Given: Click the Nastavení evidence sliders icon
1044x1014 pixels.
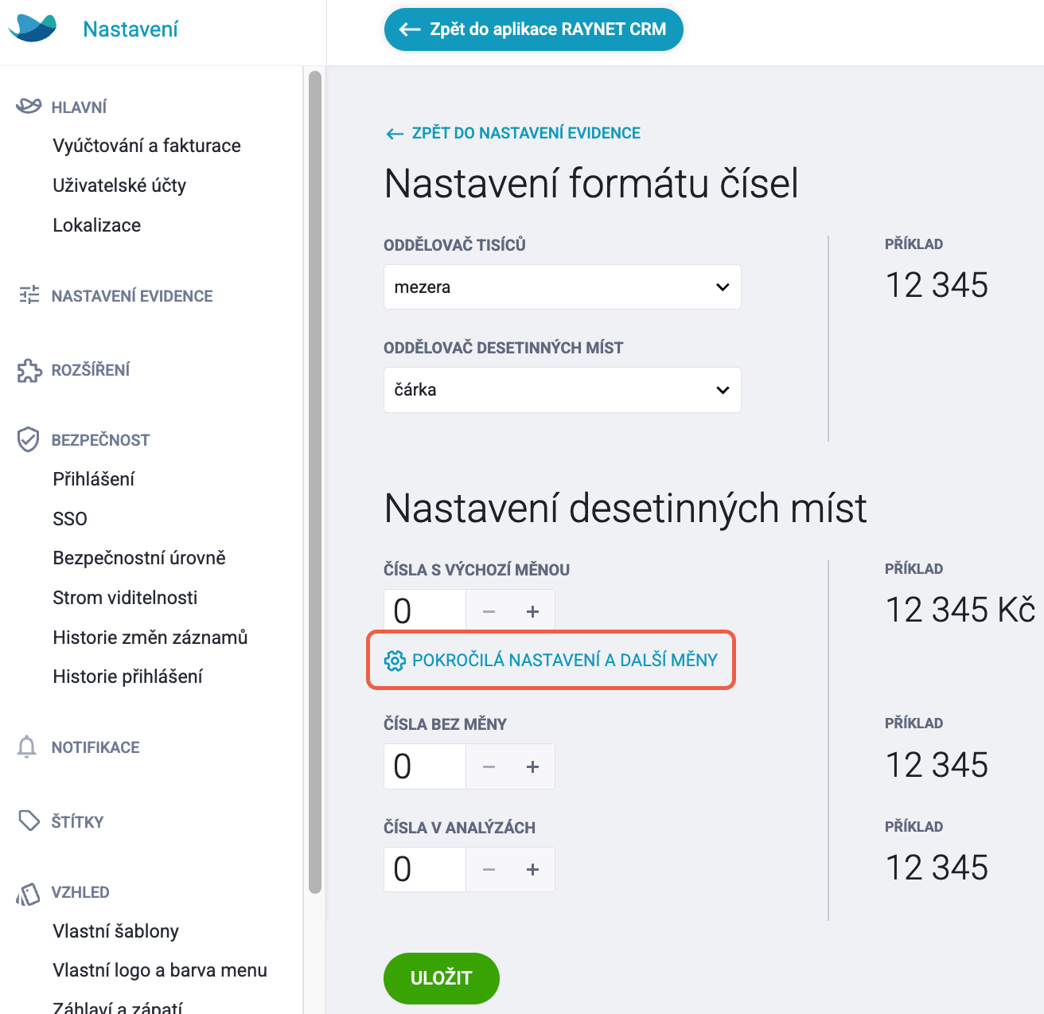Looking at the screenshot, I should click(29, 295).
